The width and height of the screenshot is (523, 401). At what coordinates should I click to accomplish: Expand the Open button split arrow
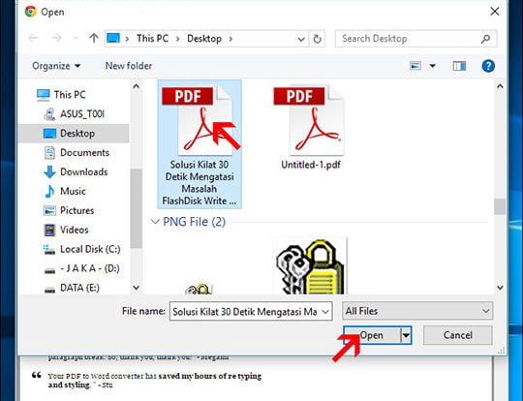pyautogui.click(x=406, y=335)
